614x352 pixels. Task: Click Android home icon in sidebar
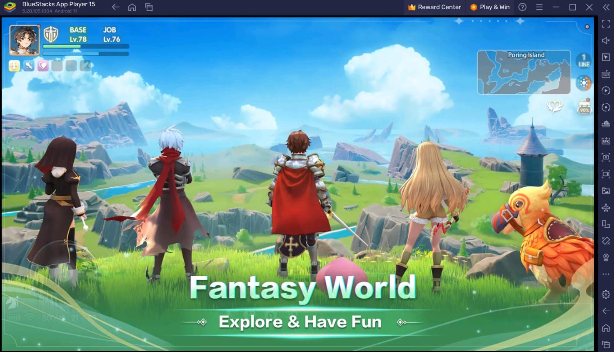tap(606, 328)
